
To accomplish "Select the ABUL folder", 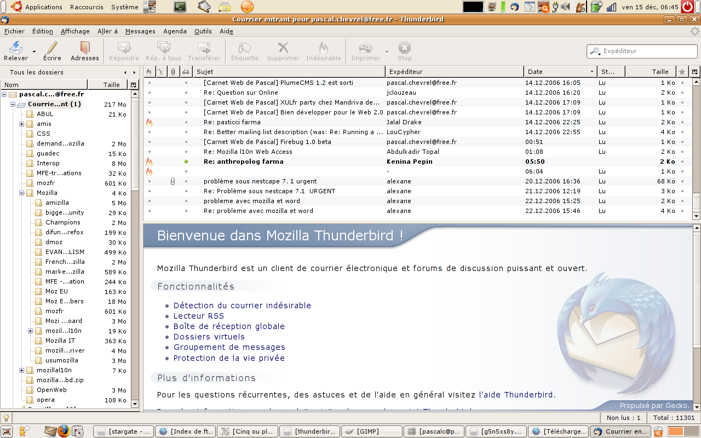I will (x=45, y=114).
